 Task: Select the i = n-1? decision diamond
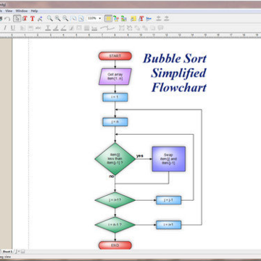(x=115, y=225)
